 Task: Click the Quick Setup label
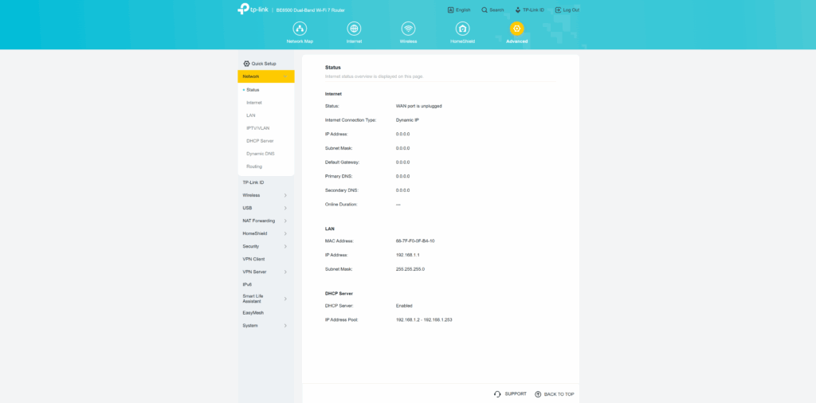point(264,64)
